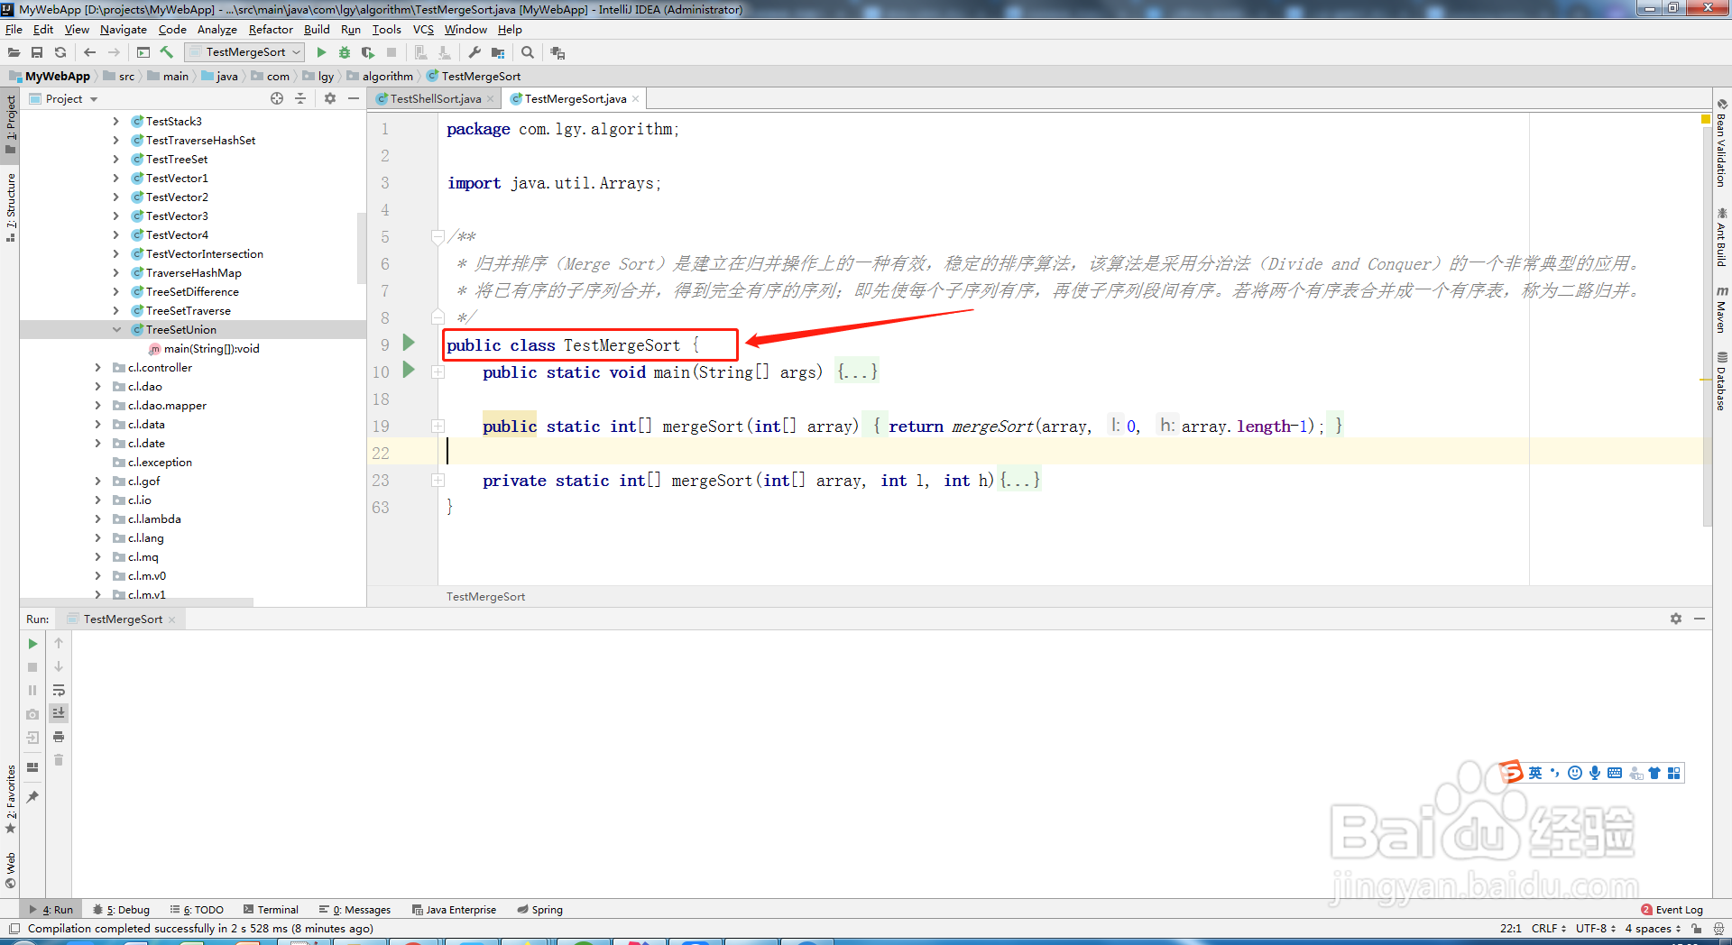Open Terminal tool window tab
This screenshot has width=1732, height=945.
pos(271,910)
